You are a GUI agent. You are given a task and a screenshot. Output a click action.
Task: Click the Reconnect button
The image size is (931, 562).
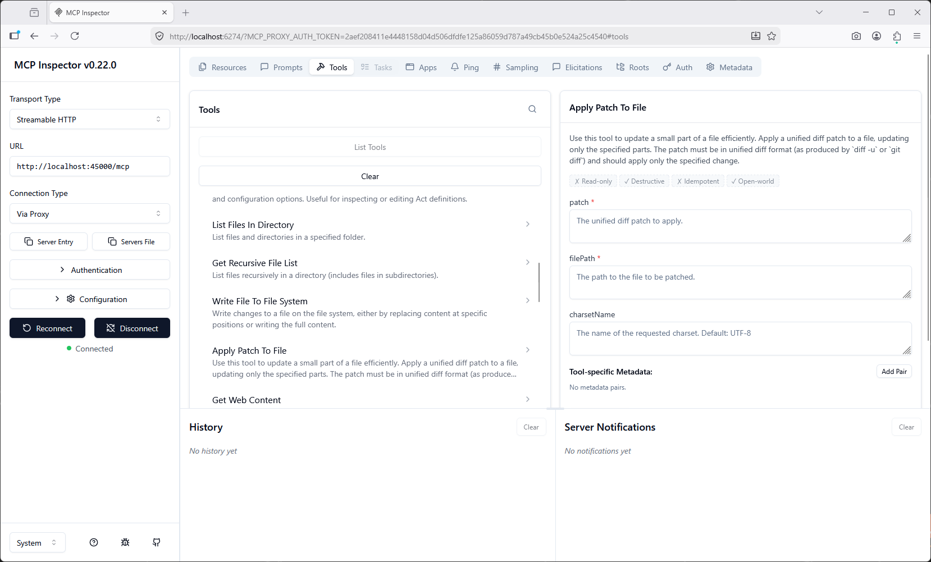[48, 328]
